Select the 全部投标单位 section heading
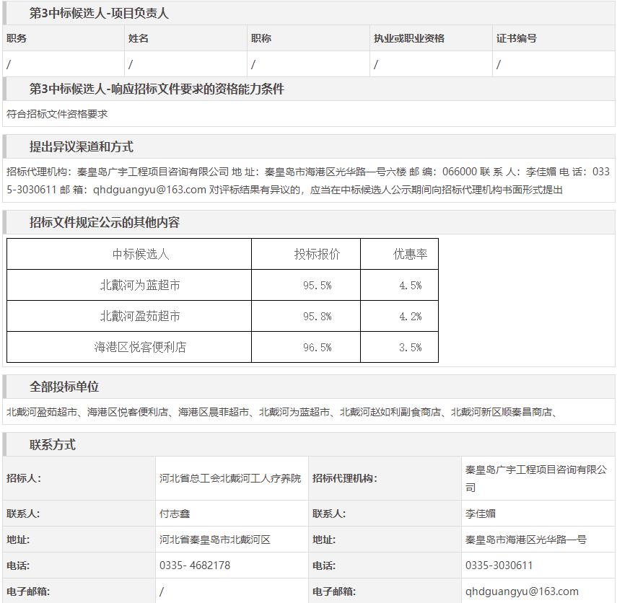 (64, 387)
